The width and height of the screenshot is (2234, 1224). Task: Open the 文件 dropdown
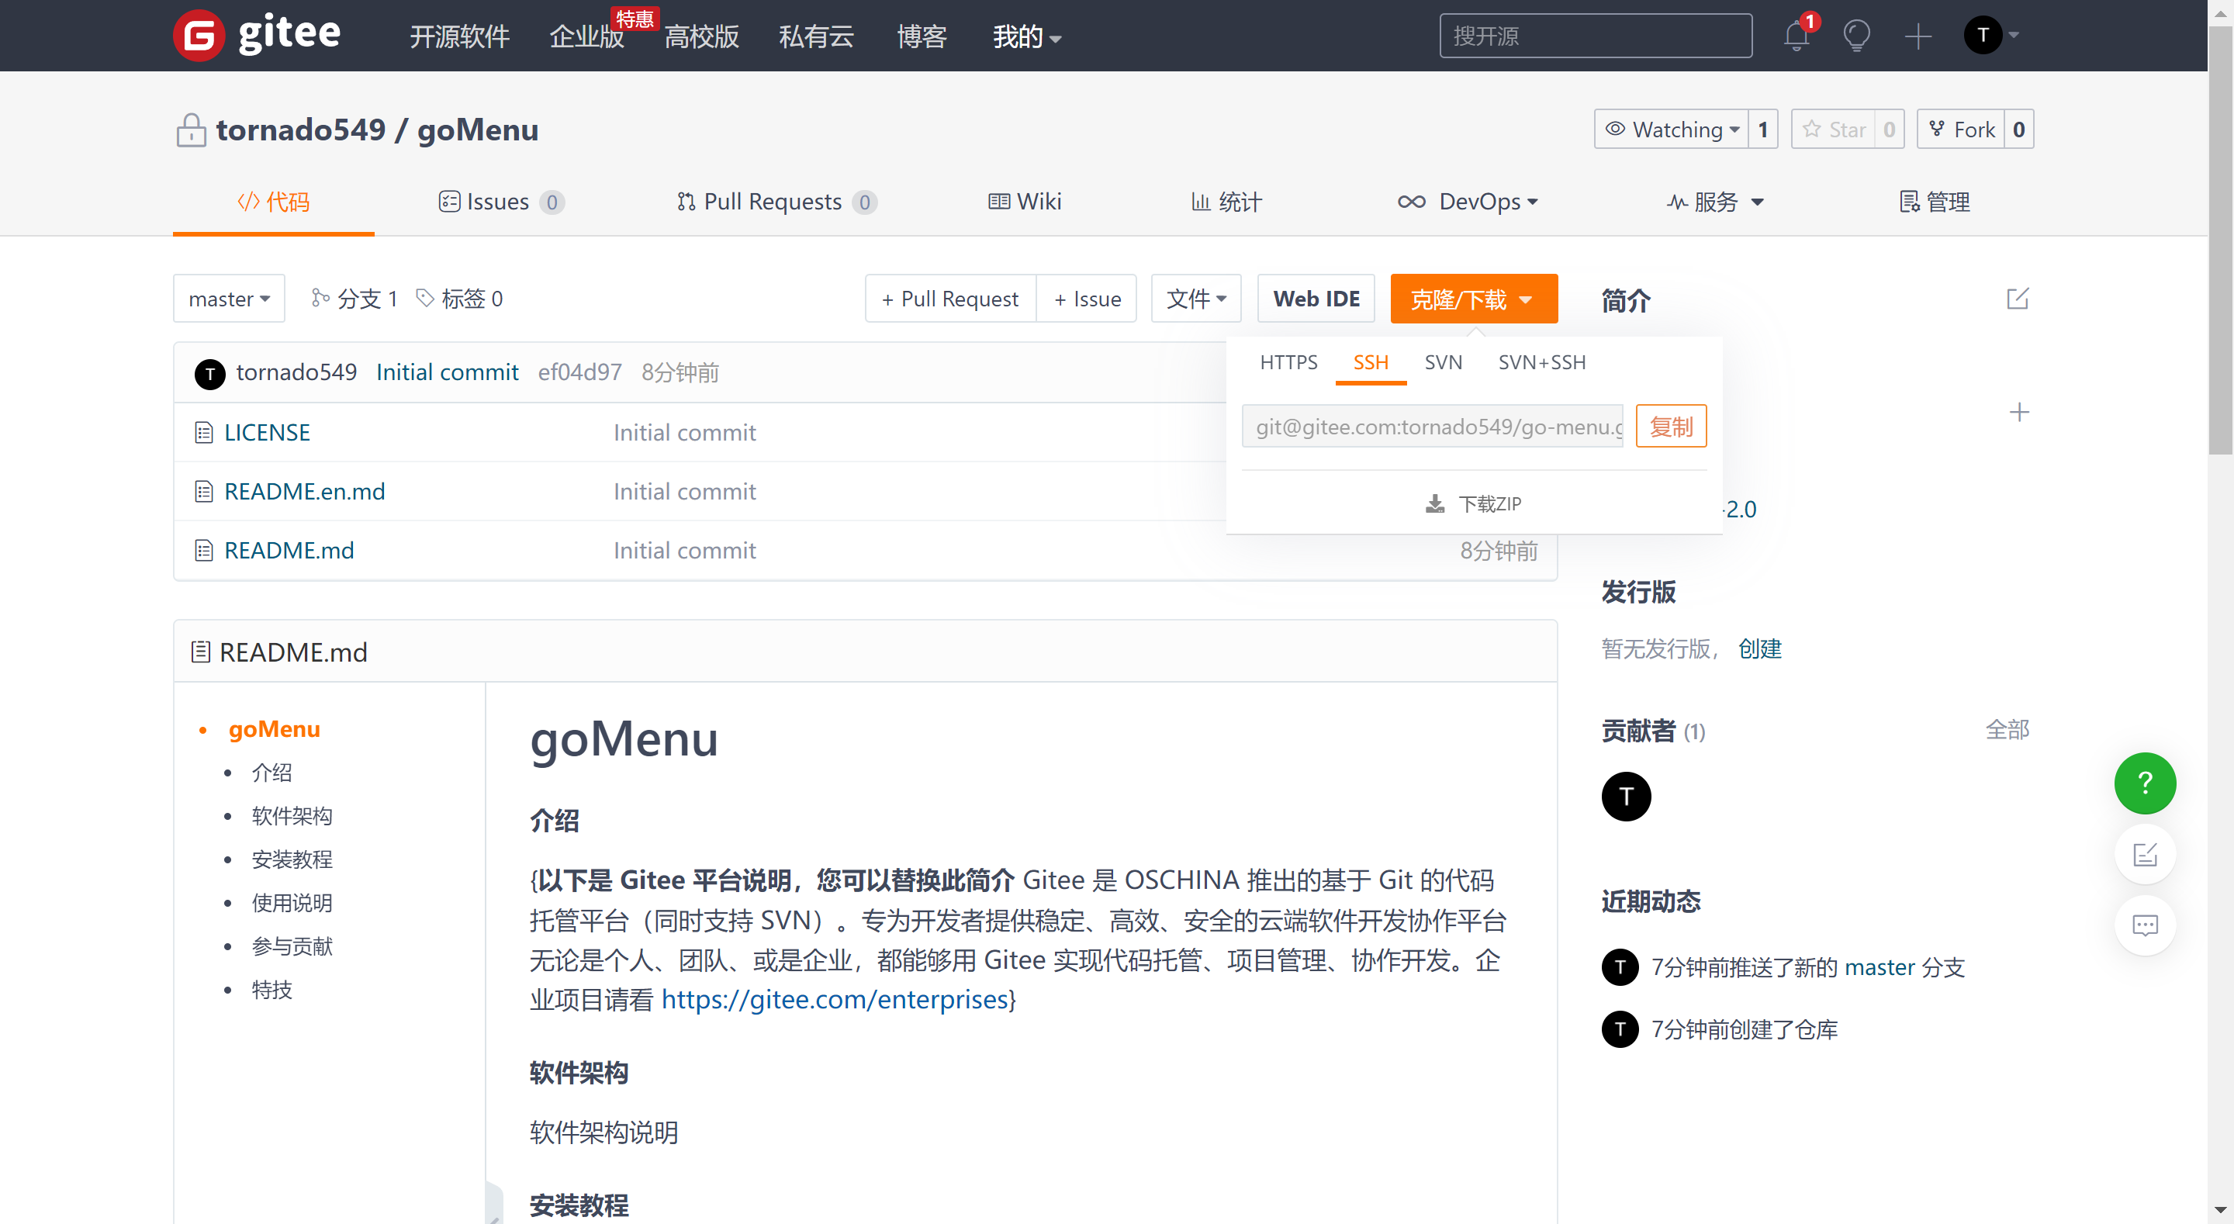click(x=1196, y=299)
